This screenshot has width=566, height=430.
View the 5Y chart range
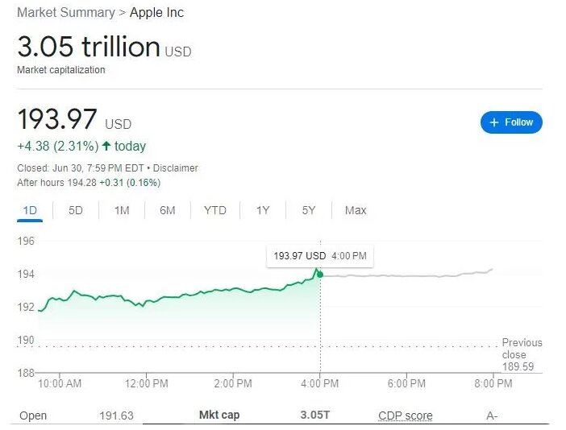(309, 211)
